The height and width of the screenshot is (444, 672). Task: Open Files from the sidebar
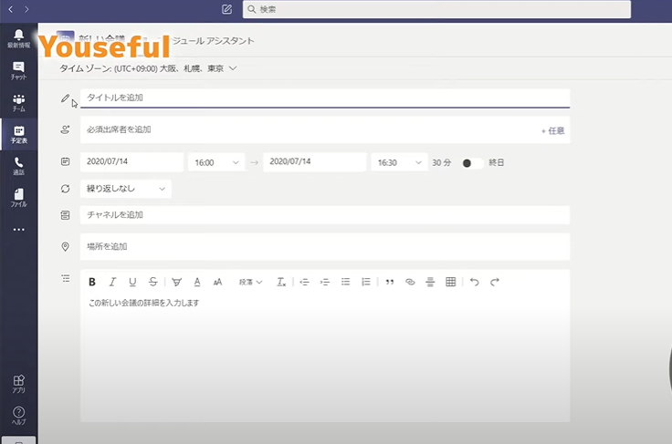tap(18, 198)
